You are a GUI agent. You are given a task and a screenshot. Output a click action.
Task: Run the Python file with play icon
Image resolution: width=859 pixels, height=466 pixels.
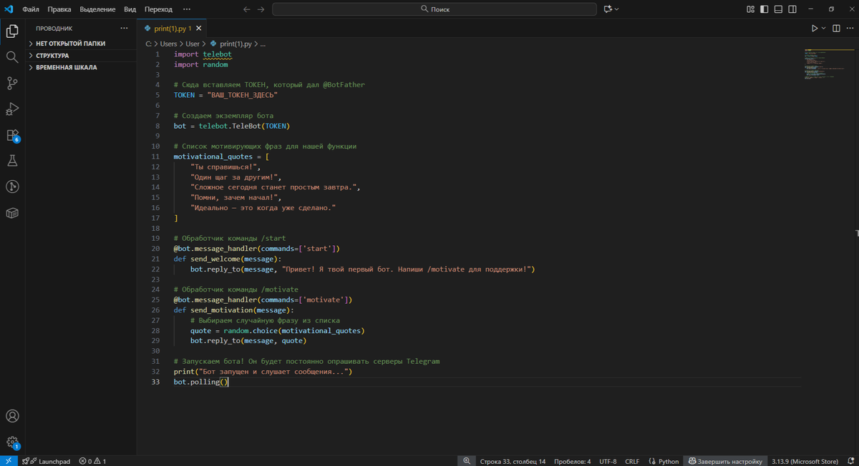[x=815, y=29]
